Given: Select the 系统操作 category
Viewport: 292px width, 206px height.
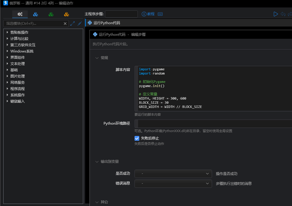Looking at the screenshot, I should [18, 95].
